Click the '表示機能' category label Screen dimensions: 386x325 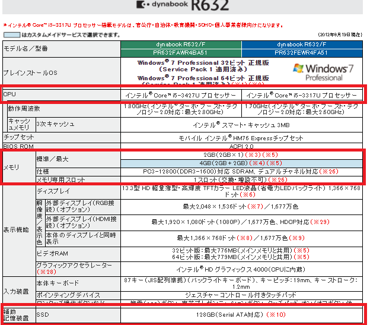(16, 230)
